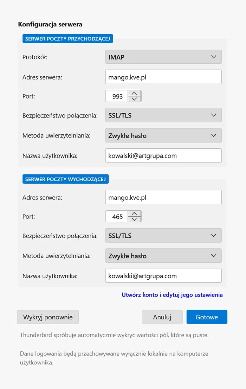The height and width of the screenshot is (389, 246).
Task: Click inside the incoming port number field
Action: click(118, 96)
